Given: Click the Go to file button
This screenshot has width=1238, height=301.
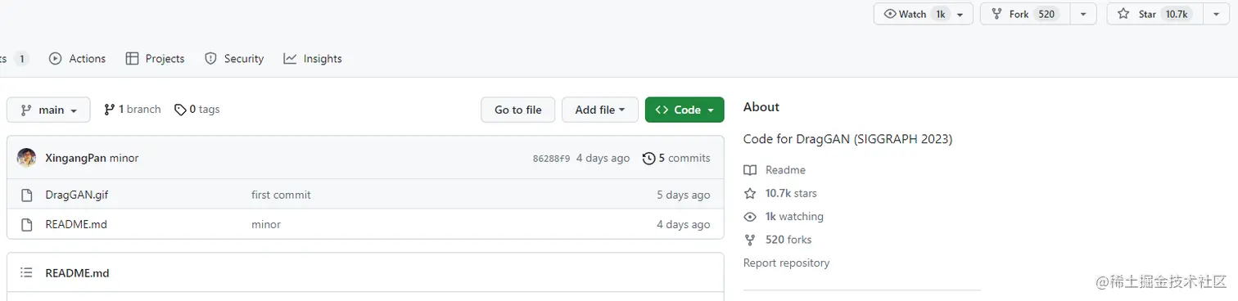Looking at the screenshot, I should 518,110.
